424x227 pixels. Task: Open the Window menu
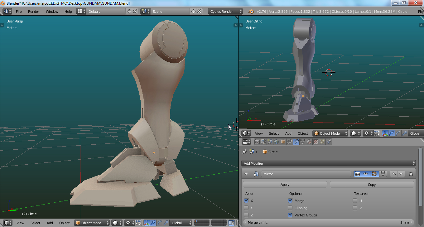tap(52, 12)
